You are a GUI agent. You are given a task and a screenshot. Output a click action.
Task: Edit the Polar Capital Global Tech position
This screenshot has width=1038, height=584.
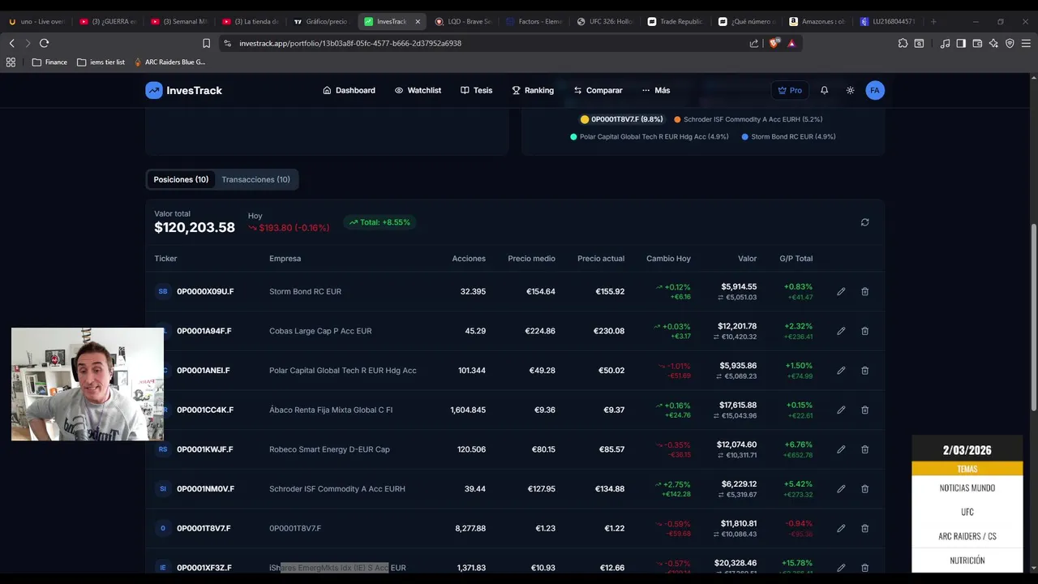click(841, 370)
